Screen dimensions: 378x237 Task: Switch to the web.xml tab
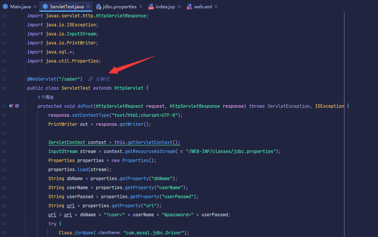(x=203, y=7)
